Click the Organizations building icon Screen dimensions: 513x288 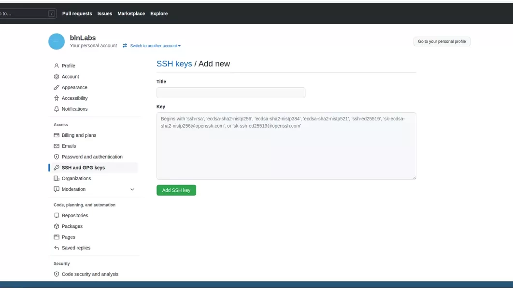pyautogui.click(x=56, y=178)
